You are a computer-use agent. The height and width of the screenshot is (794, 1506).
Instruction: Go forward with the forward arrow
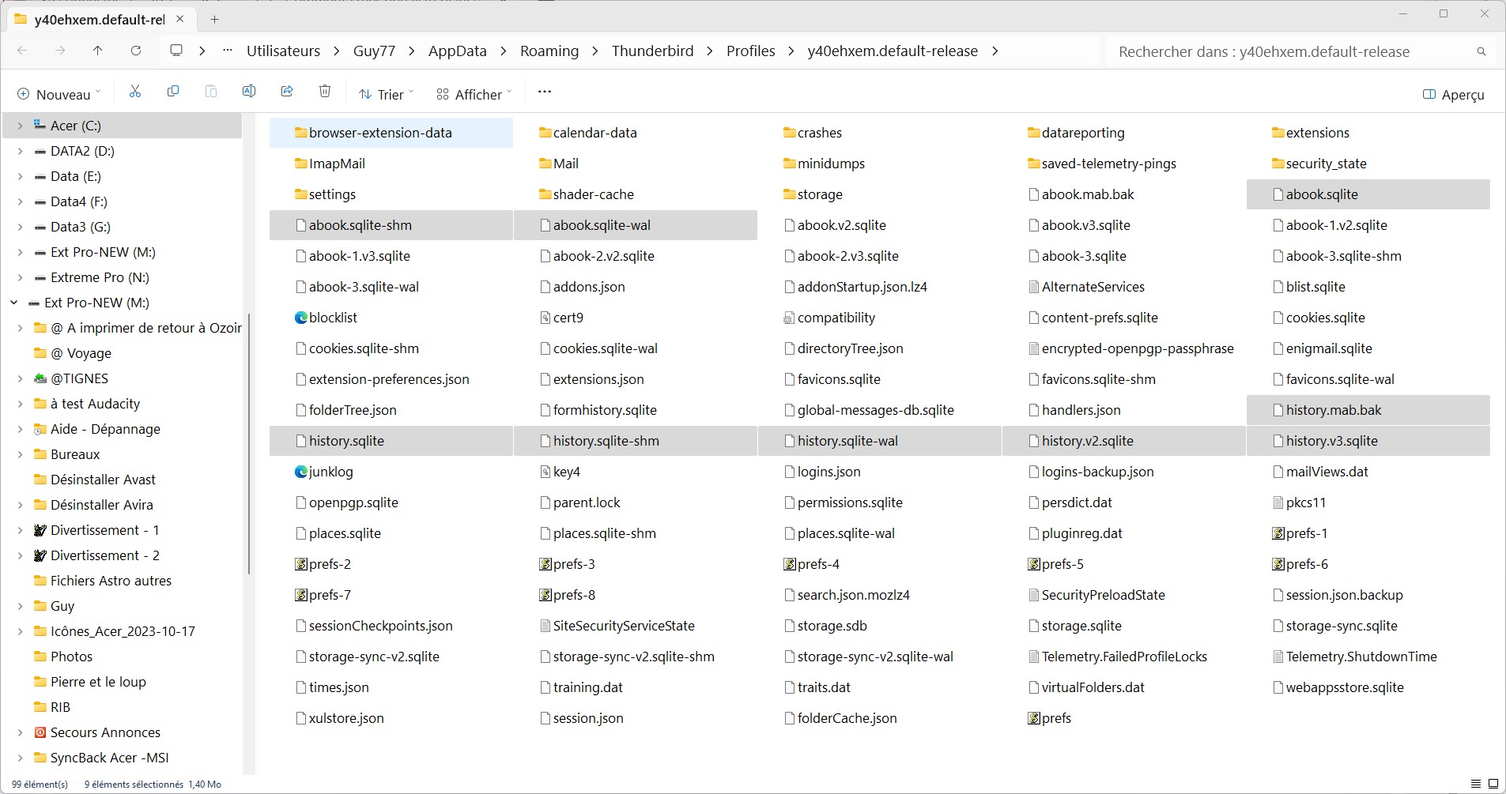point(60,51)
